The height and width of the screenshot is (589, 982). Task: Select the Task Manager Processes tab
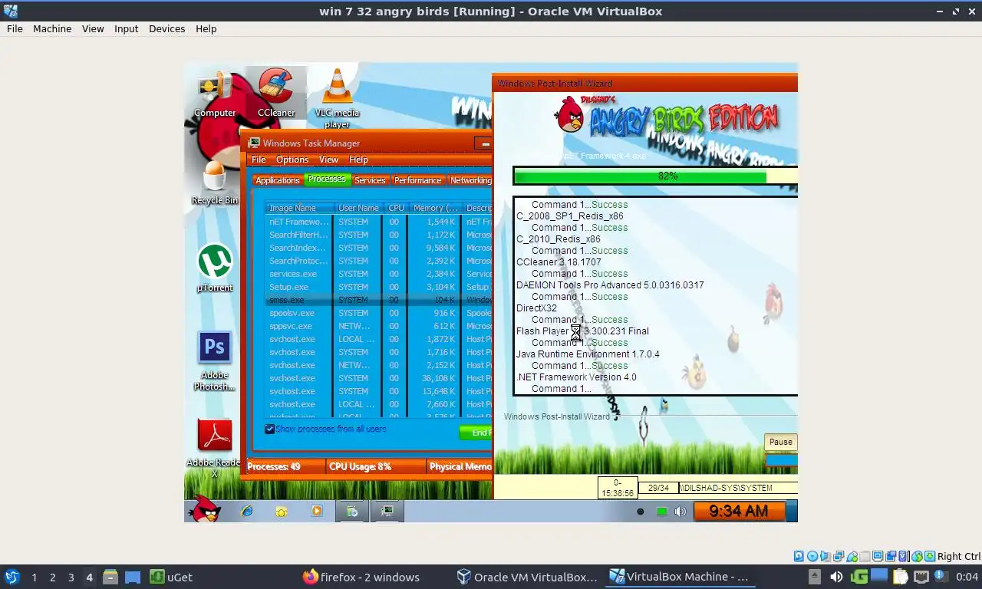[x=327, y=179]
